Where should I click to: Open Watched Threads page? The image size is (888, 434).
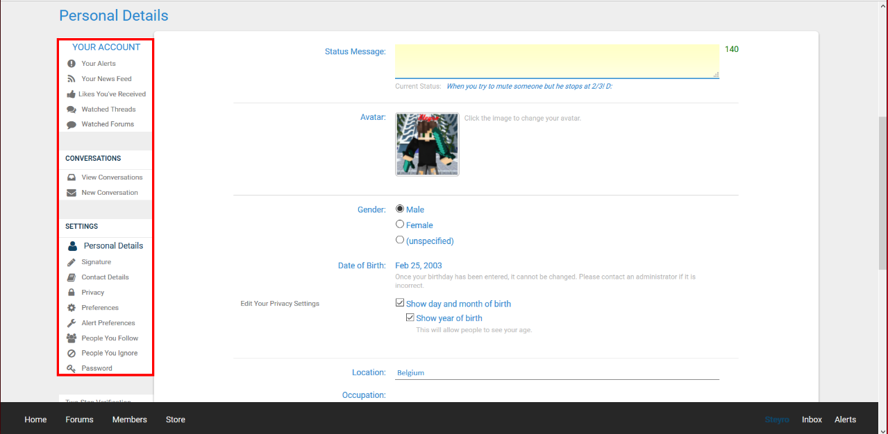pos(108,110)
